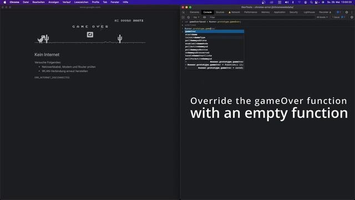Select 'startGame' autocomplete suggestion

pyautogui.click(x=214, y=34)
